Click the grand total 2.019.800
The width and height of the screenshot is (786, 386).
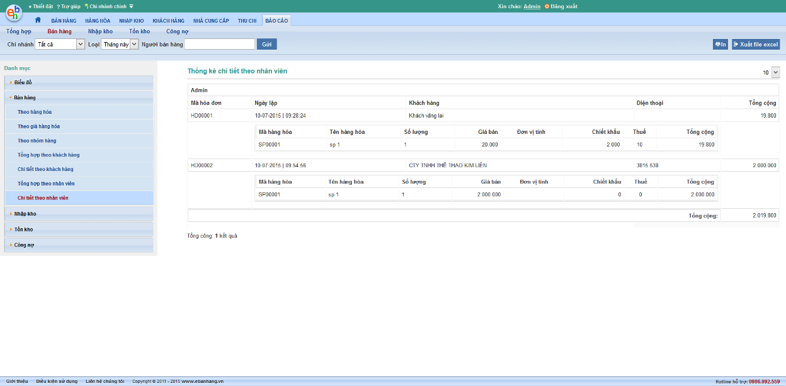(x=764, y=216)
